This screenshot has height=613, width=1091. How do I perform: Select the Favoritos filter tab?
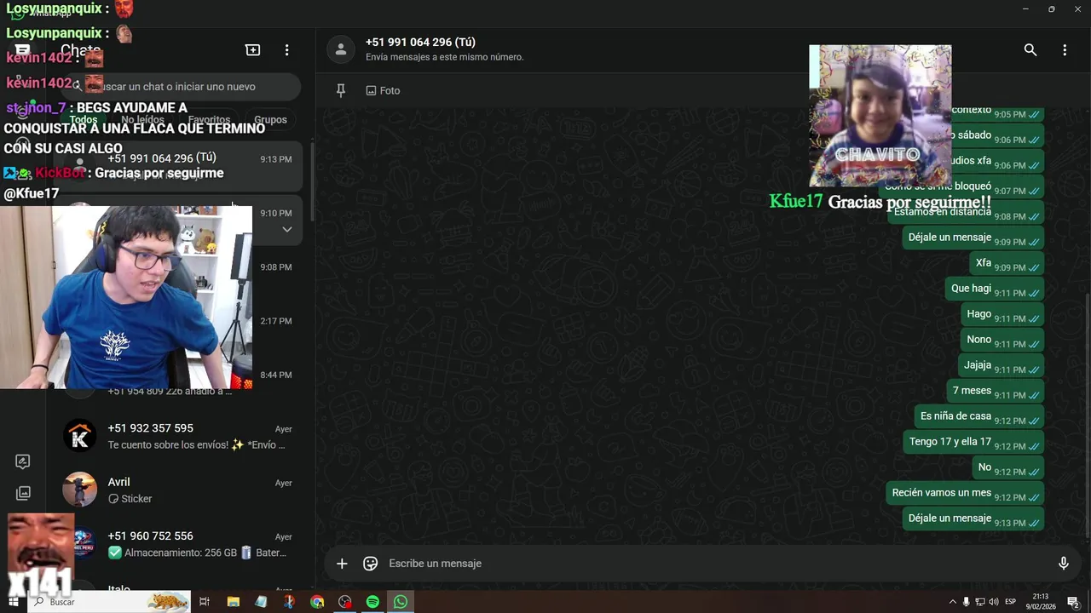click(x=209, y=120)
